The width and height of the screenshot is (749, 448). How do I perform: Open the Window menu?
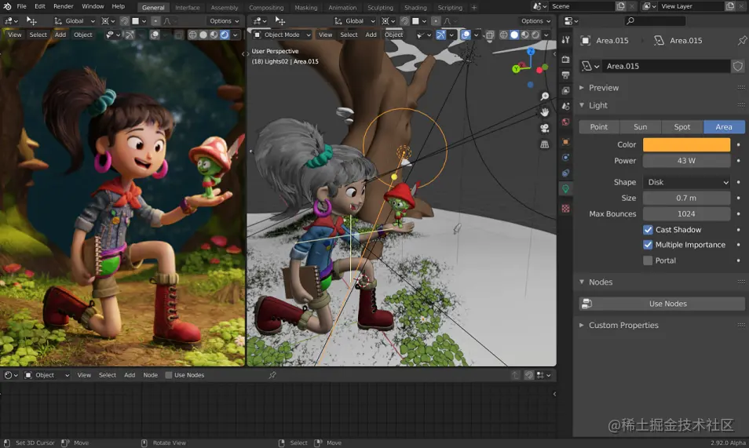tap(93, 6)
